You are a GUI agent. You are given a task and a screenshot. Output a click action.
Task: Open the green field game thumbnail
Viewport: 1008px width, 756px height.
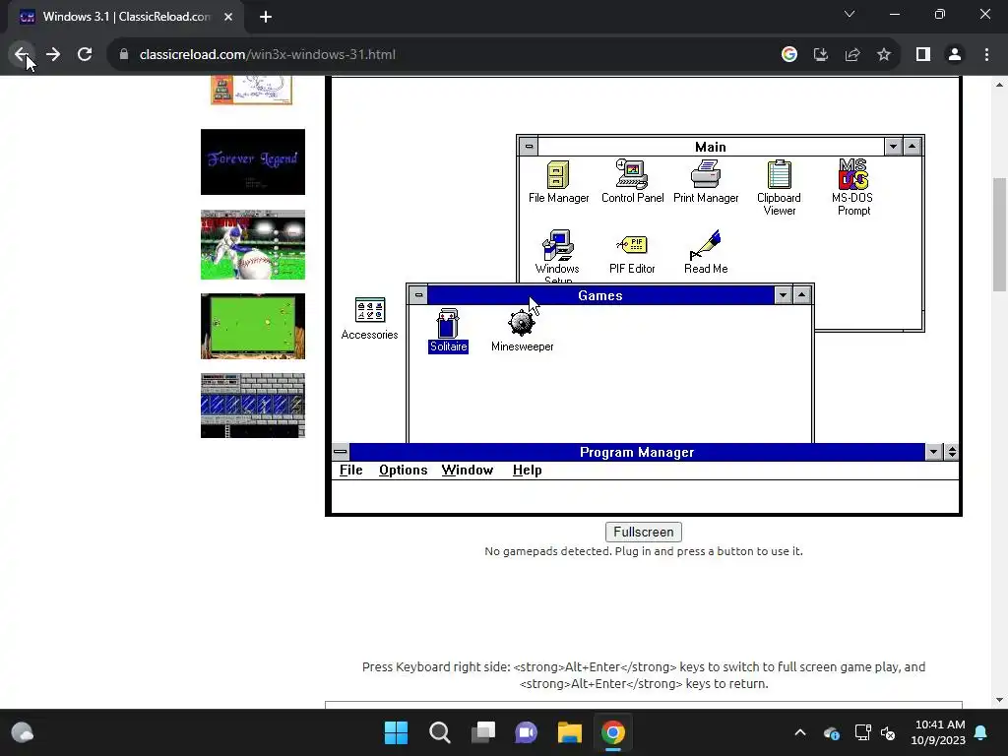[x=253, y=327]
